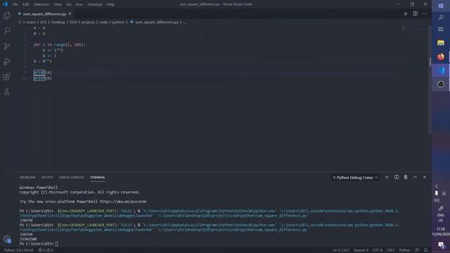Screen dimensions: 450x253
Task: Open the Run and Debug view
Action: point(6,61)
